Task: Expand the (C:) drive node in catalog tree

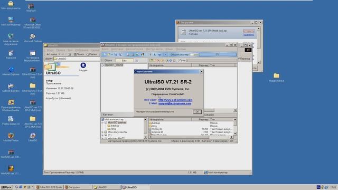Action: point(102,135)
